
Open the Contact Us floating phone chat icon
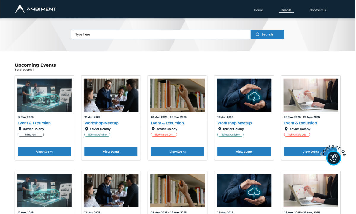coord(333,158)
